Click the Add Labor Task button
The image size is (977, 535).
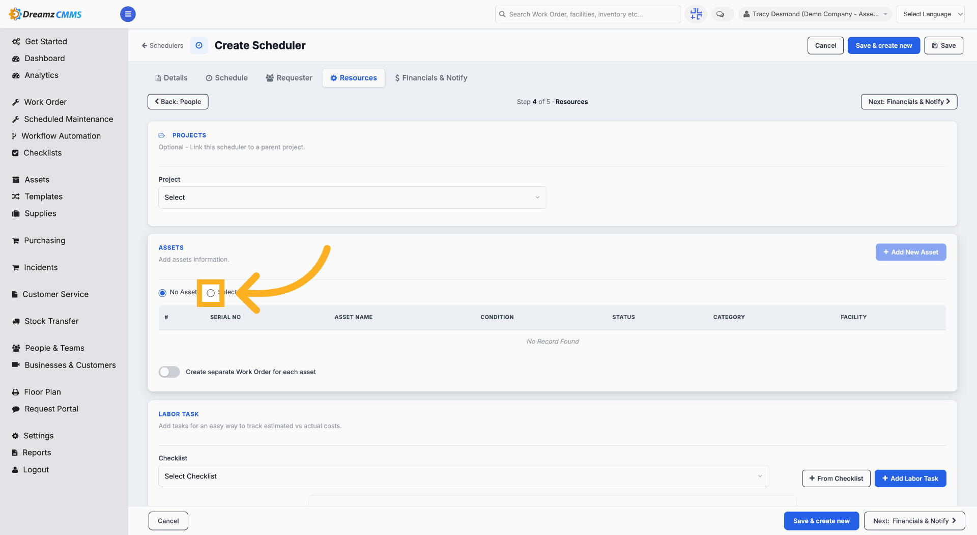[x=910, y=478]
